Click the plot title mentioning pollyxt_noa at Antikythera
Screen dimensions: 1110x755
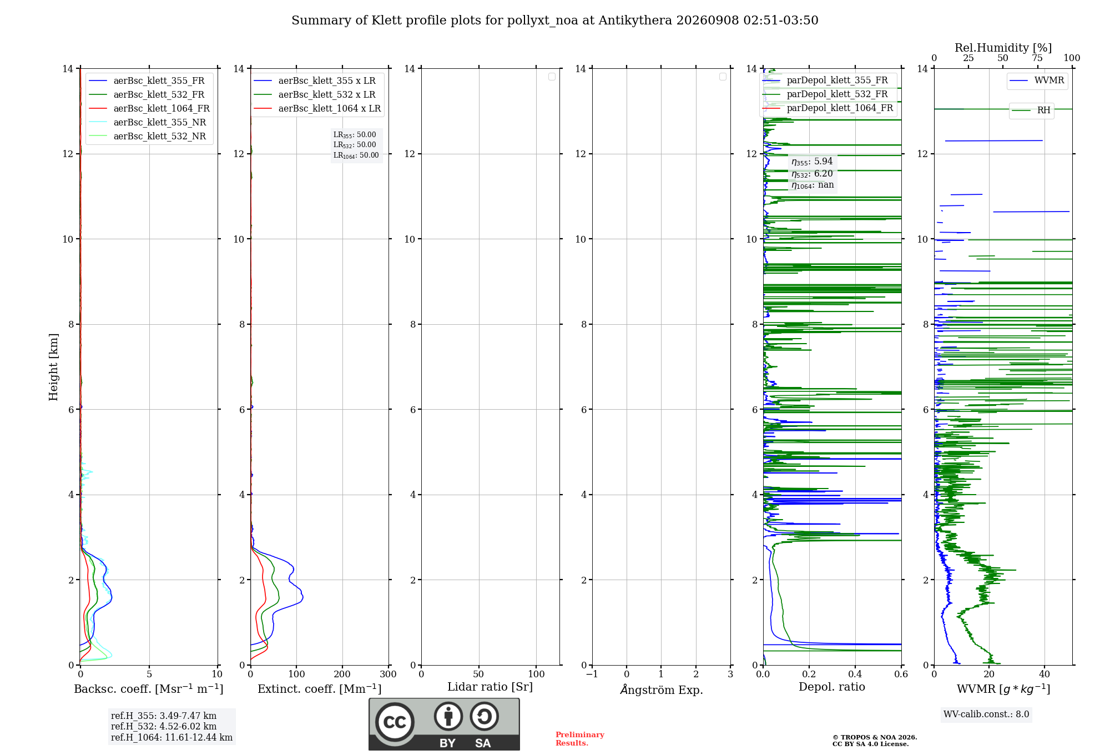[555, 21]
